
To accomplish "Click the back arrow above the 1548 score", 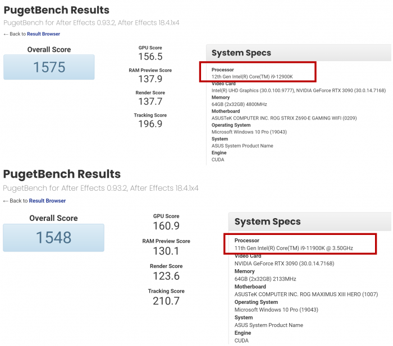I will click(6, 201).
